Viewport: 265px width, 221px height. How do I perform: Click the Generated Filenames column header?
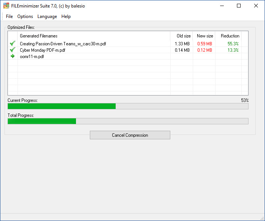(x=94, y=36)
